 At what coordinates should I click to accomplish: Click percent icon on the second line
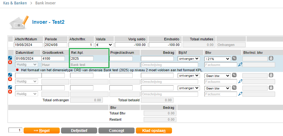[x=234, y=75]
